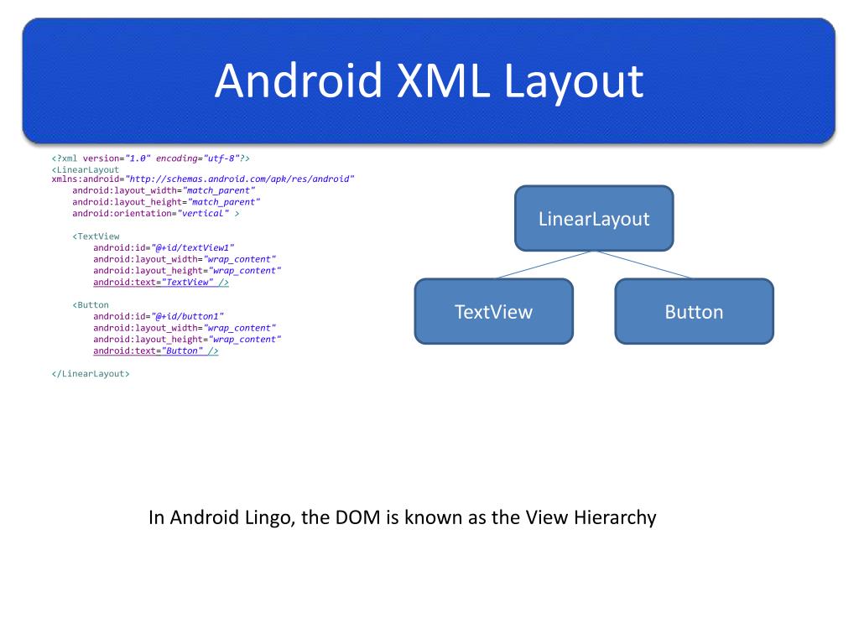Image resolution: width=859 pixels, height=644 pixels.
Task: Click the closing </LinearLayout> tag
Action: click(91, 374)
